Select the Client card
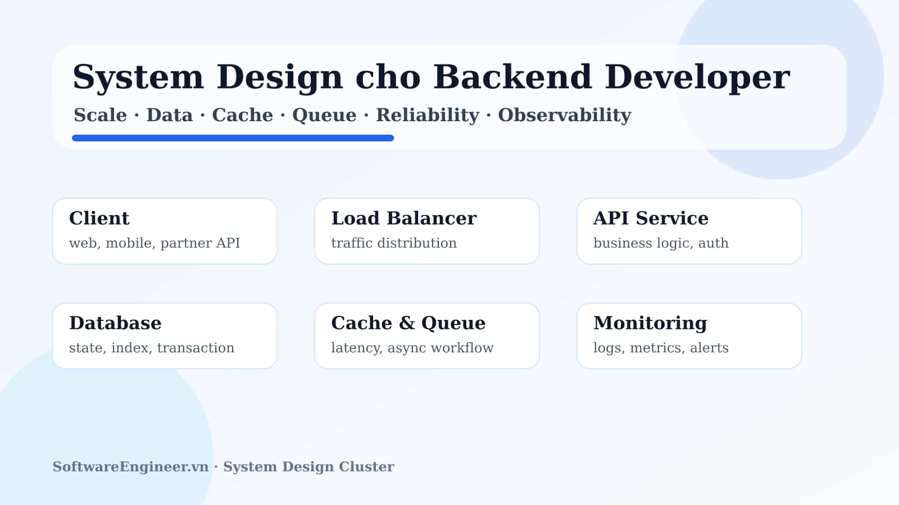The image size is (899, 505). 165,231
